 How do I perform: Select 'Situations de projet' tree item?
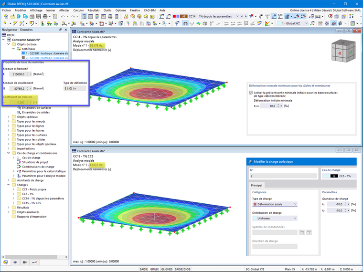(35, 162)
